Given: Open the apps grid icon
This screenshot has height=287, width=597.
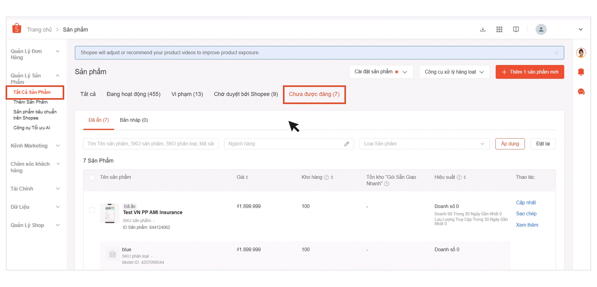Looking at the screenshot, I should (x=499, y=29).
